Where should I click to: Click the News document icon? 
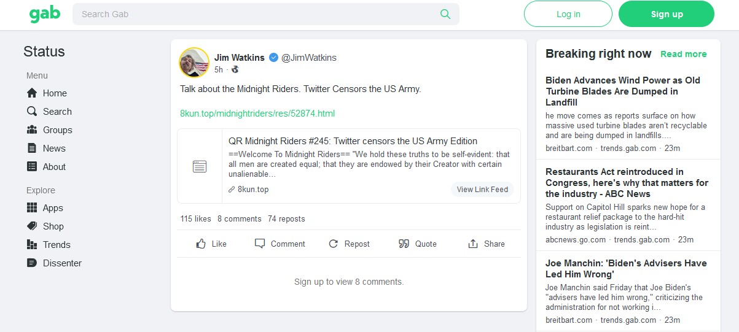click(x=32, y=149)
